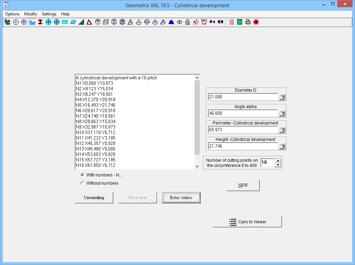355x265 pixels.
Task: Click the results list scroll-up arrow
Action: pyautogui.click(x=197, y=78)
